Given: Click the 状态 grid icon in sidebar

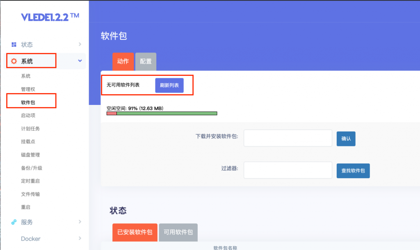Looking at the screenshot, I should (14, 44).
